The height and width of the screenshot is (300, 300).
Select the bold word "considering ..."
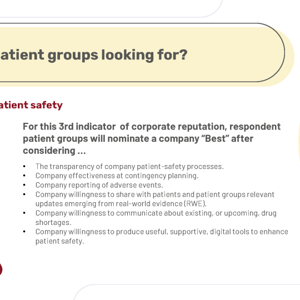tap(54, 151)
